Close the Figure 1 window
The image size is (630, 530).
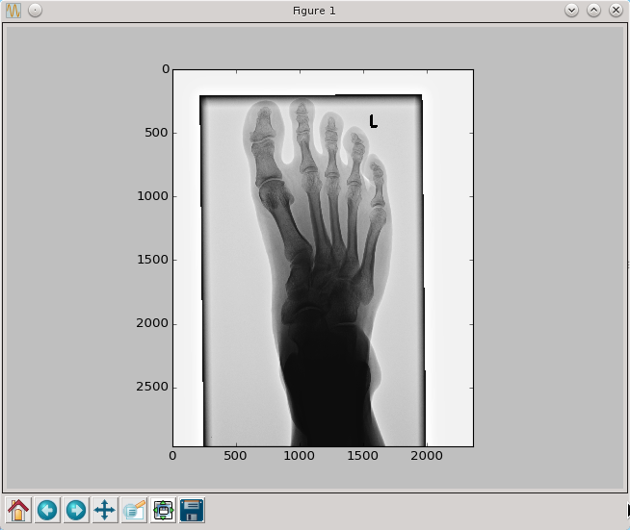point(616,11)
